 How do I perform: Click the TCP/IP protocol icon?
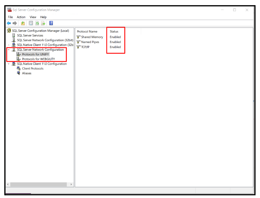tap(78, 47)
